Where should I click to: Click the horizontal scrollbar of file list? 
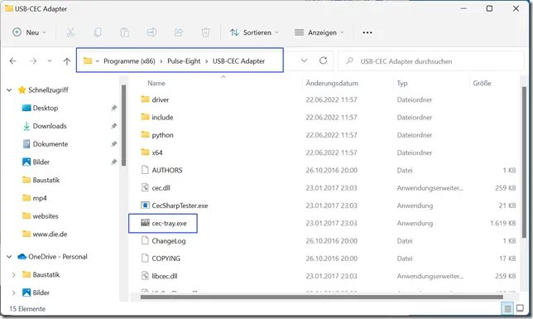click(x=321, y=297)
